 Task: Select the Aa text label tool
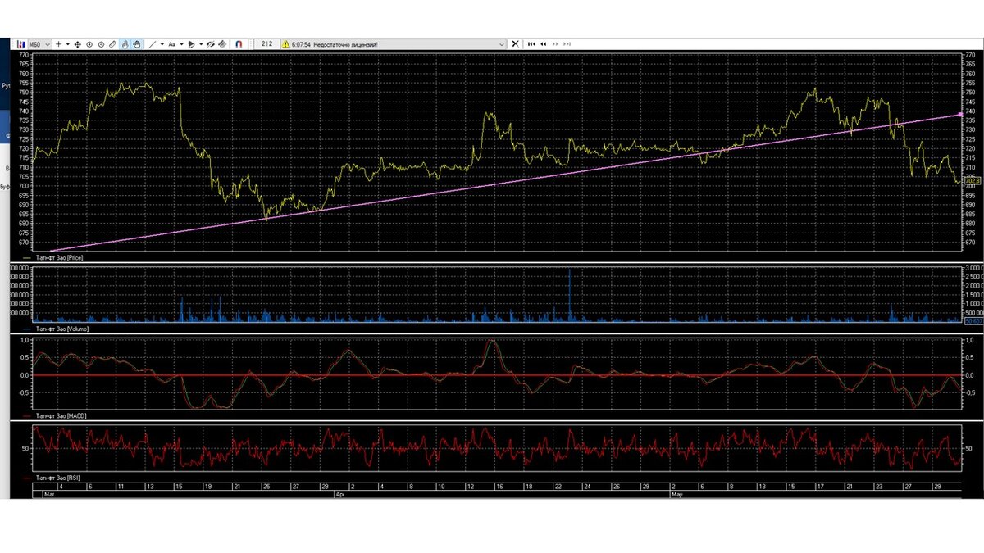point(172,44)
